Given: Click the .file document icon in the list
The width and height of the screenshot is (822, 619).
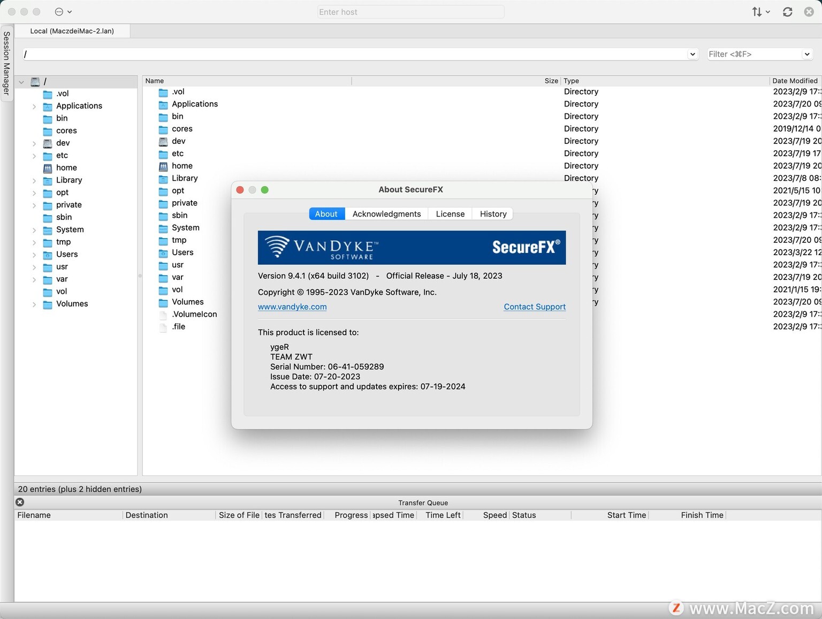Looking at the screenshot, I should click(163, 327).
